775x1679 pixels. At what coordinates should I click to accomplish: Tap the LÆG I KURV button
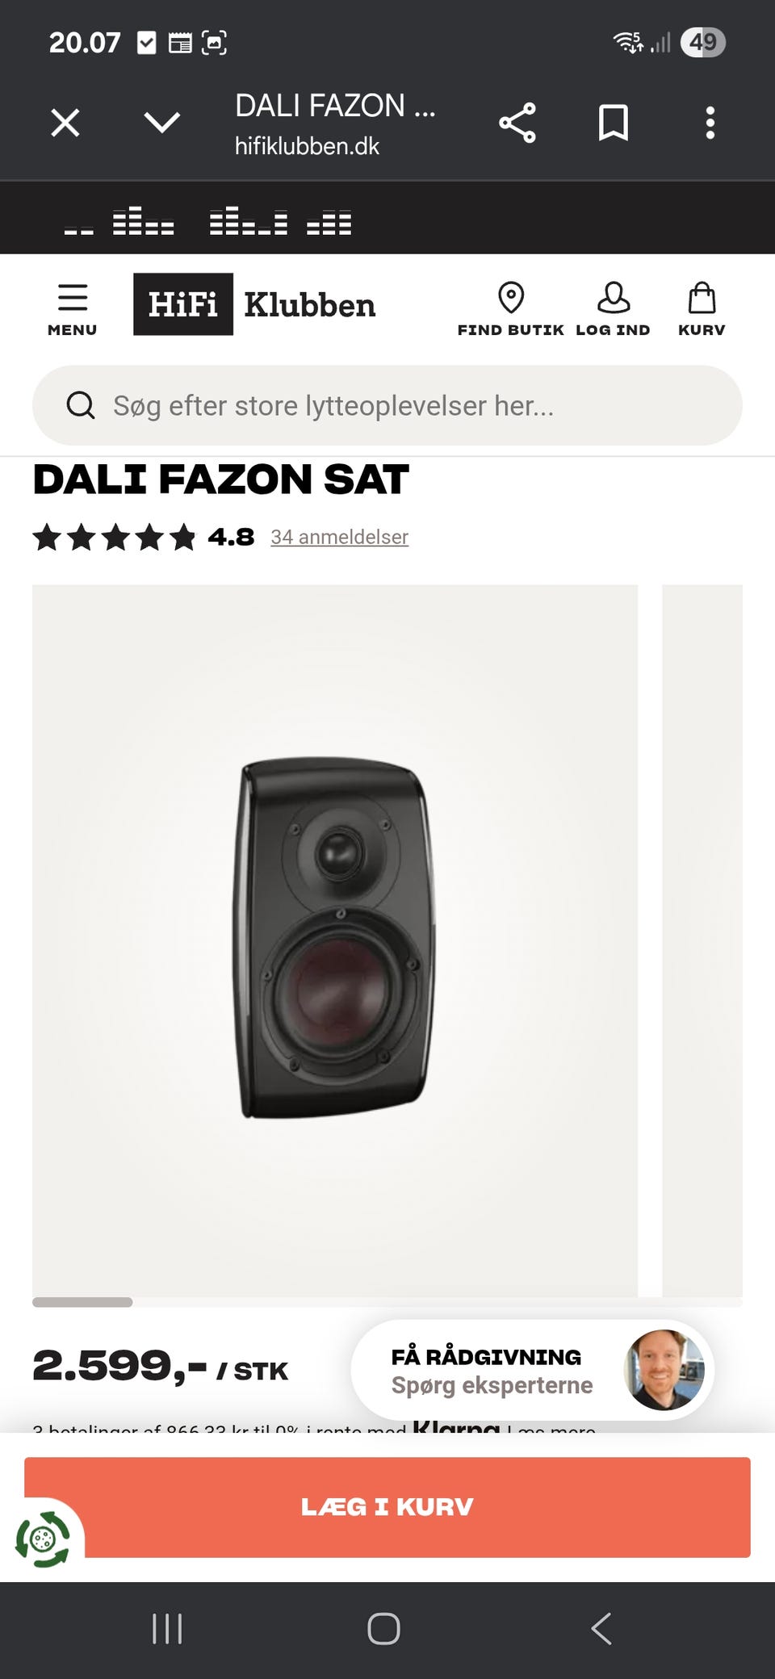click(x=387, y=1507)
